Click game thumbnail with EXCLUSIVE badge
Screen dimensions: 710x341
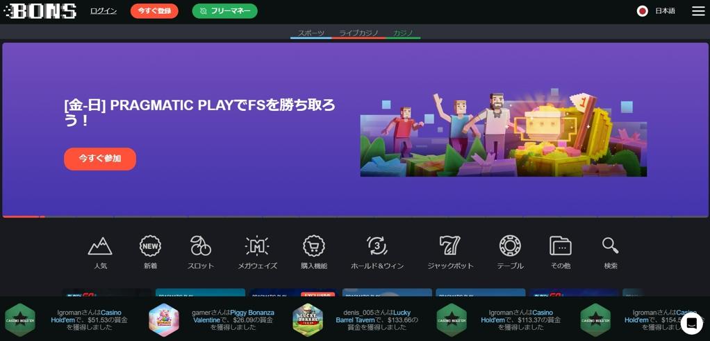(x=294, y=292)
